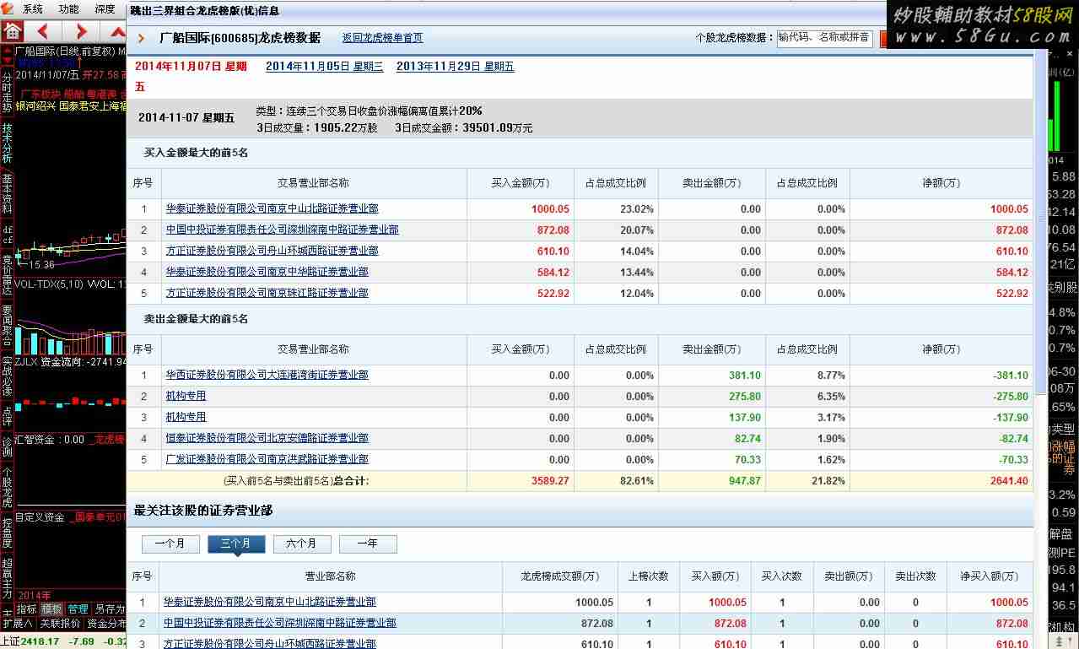Select the 六个月 period button
This screenshot has height=649, width=1079.
point(302,544)
